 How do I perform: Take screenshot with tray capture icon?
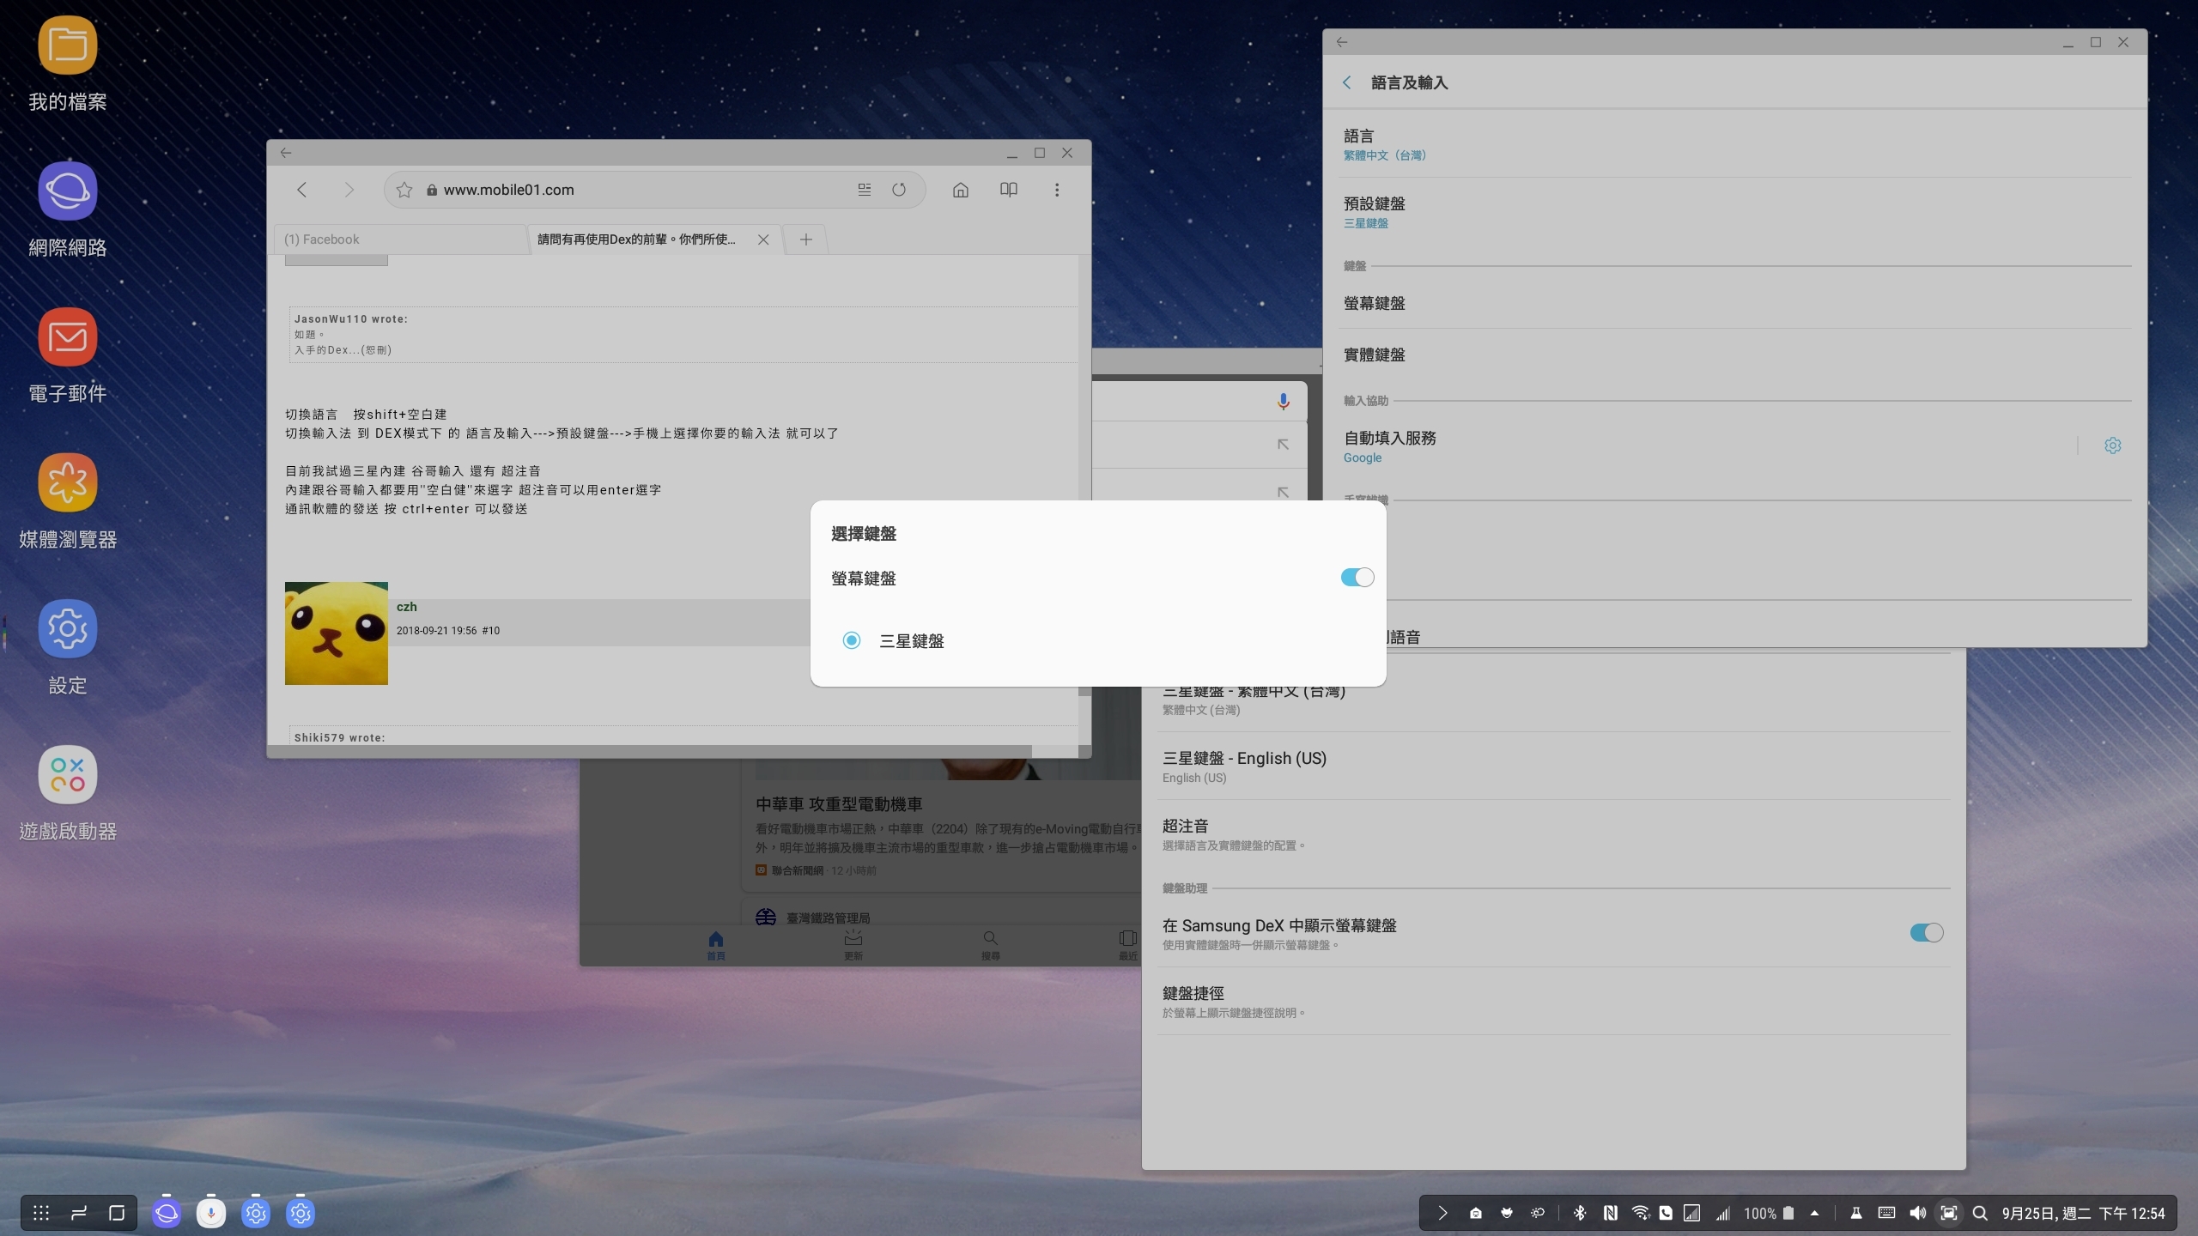(x=1949, y=1213)
